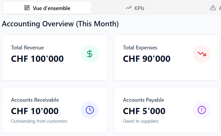Select the CHF 90'000 expenses amount
This screenshot has width=221, height=136.
click(x=147, y=59)
